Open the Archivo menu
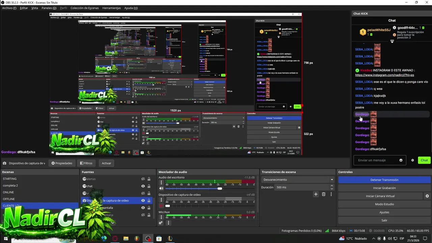432x243 pixels. pos(9,8)
